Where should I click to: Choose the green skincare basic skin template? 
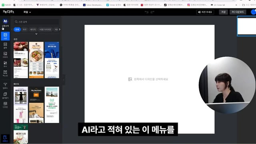pyautogui.click(x=52, y=105)
